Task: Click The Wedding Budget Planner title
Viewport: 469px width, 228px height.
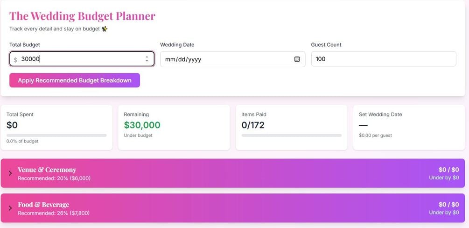Action: pos(82,16)
